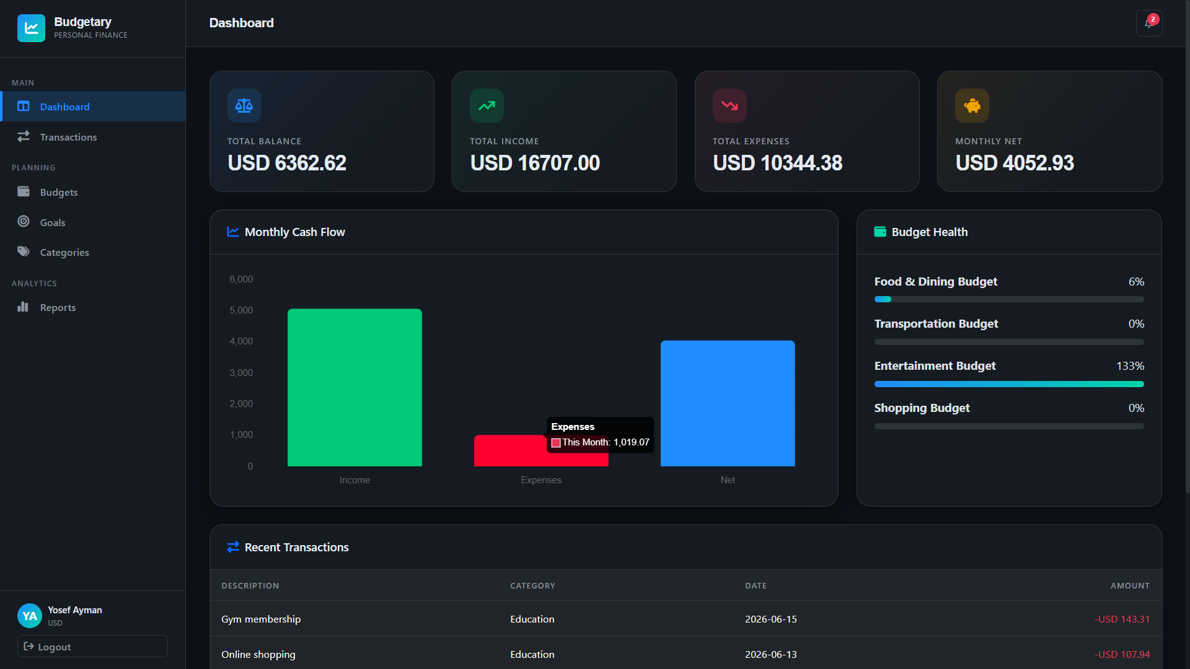
Task: Navigate to Categories in the sidebar
Action: [x=93, y=252]
